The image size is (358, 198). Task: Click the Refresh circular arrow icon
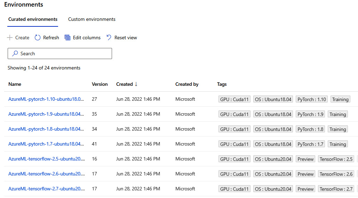pos(38,38)
